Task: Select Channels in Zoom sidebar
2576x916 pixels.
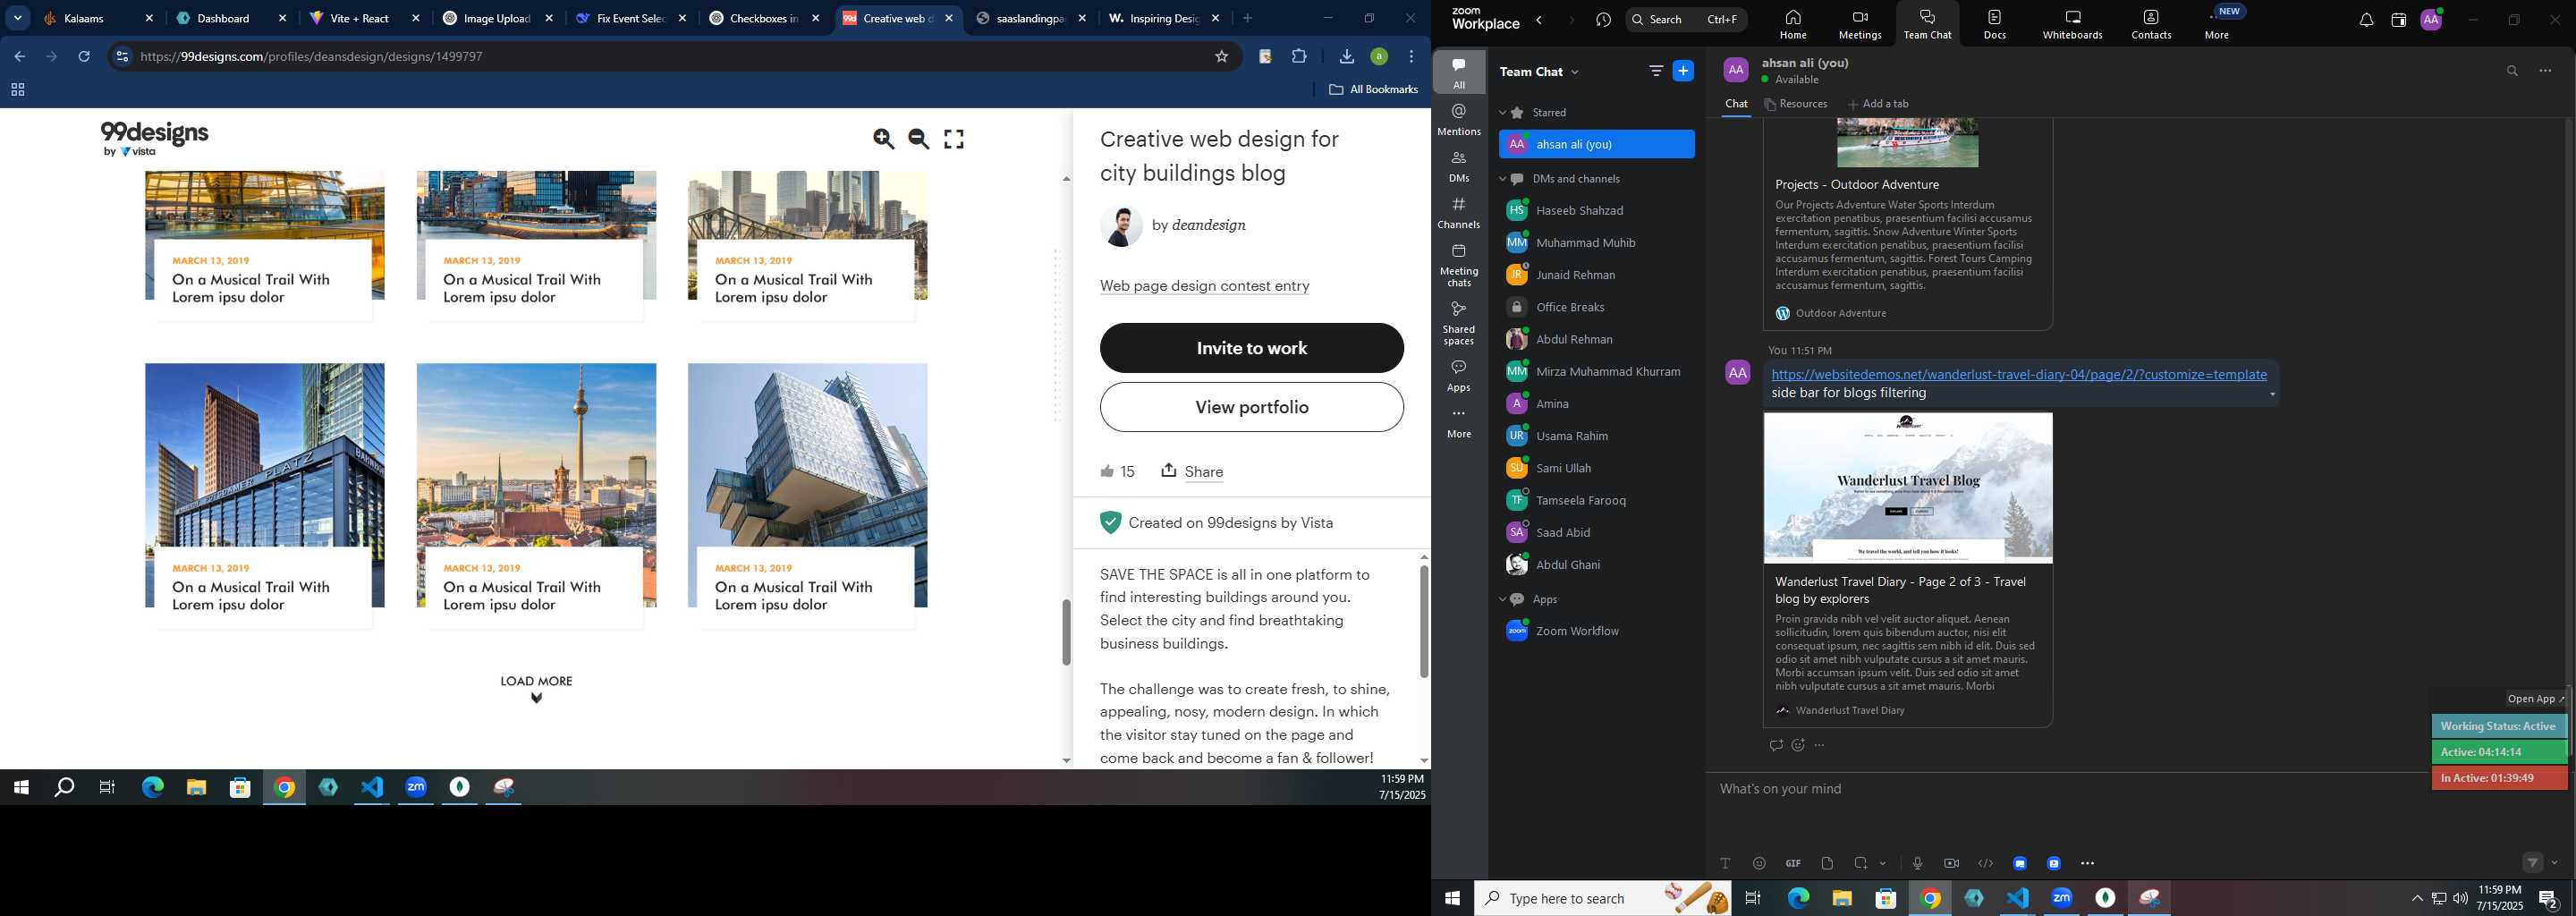Action: pyautogui.click(x=1459, y=213)
